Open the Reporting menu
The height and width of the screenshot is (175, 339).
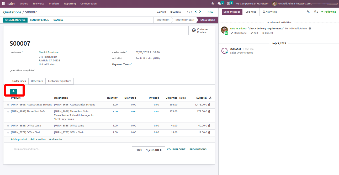point(70,4)
